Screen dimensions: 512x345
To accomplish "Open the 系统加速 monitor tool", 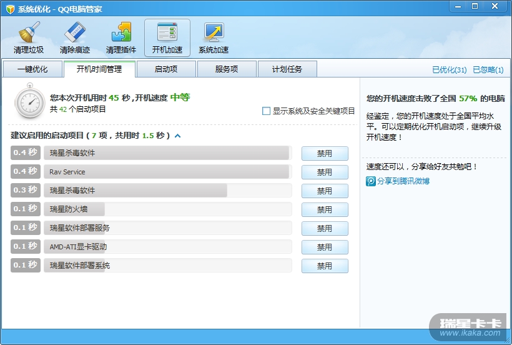I will [214, 38].
